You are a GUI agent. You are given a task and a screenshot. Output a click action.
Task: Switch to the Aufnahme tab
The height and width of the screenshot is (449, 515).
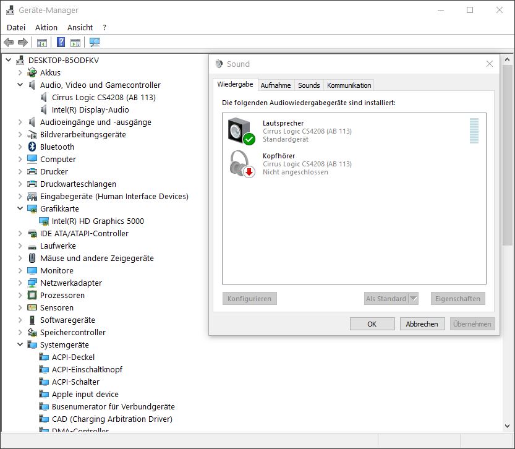coord(276,85)
